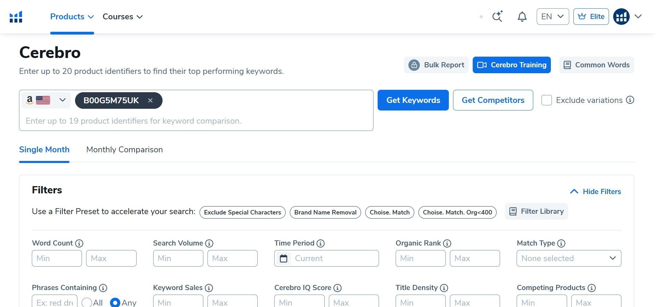Click the Organic Rank Max field
This screenshot has width=656, height=307.
tap(475, 258)
